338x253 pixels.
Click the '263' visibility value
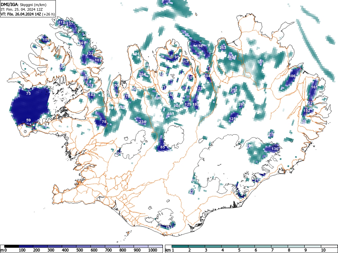(x=223, y=48)
